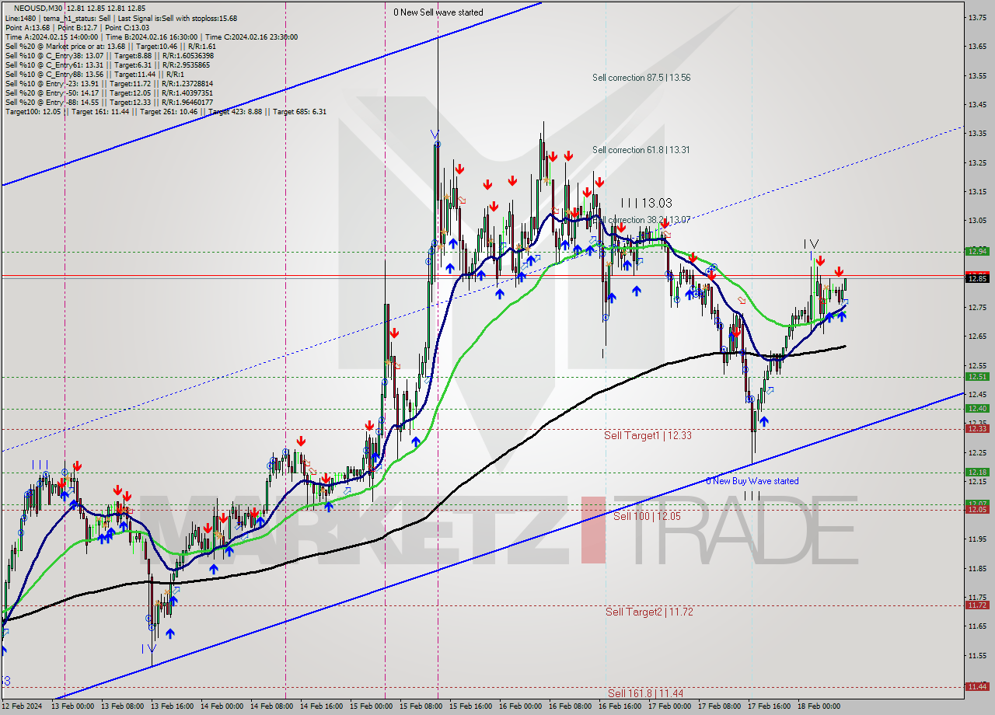Click the '0 New Buy Wave started' label
The width and height of the screenshot is (995, 715).
[752, 481]
